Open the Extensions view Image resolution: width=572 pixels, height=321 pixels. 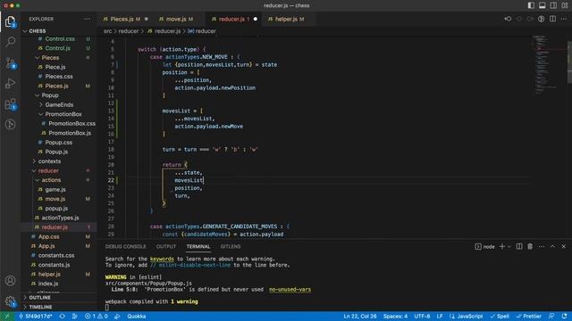click(x=10, y=104)
